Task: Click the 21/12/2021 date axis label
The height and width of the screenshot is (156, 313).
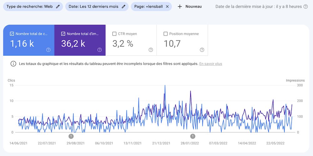Action: (161, 143)
